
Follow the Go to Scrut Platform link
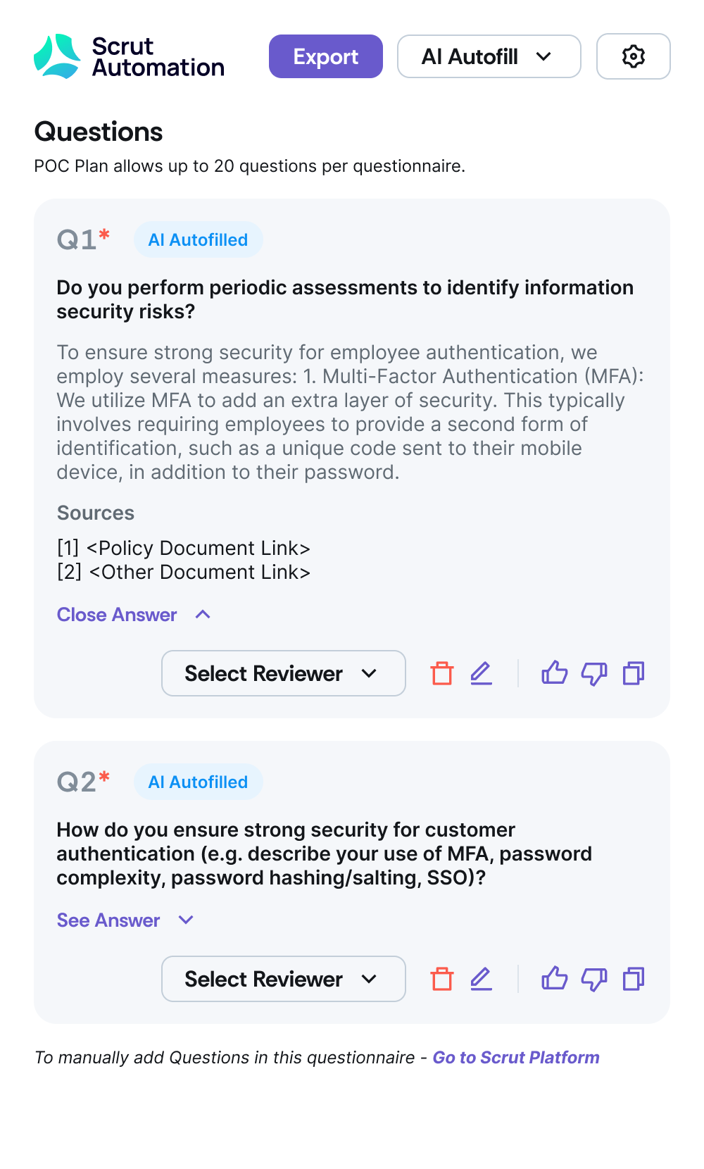pos(516,1058)
